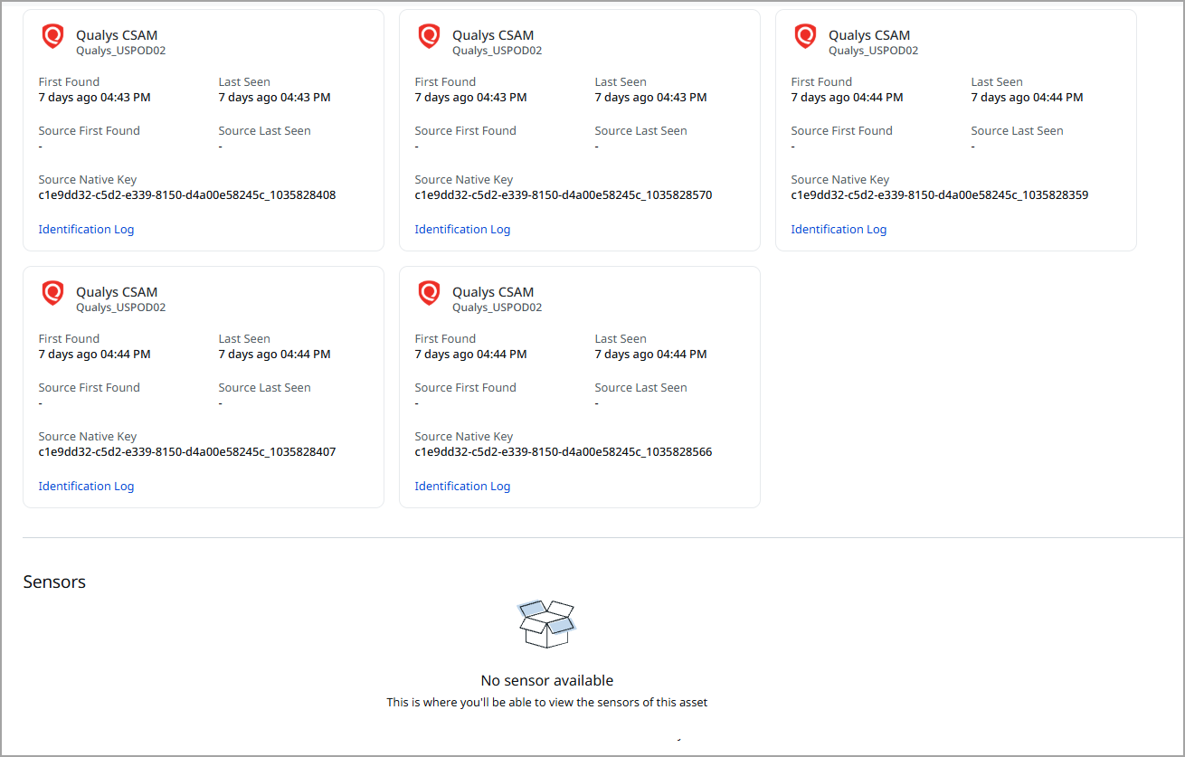The width and height of the screenshot is (1185, 757).
Task: Open Identification Log for key ending 1035828408
Action: click(86, 230)
